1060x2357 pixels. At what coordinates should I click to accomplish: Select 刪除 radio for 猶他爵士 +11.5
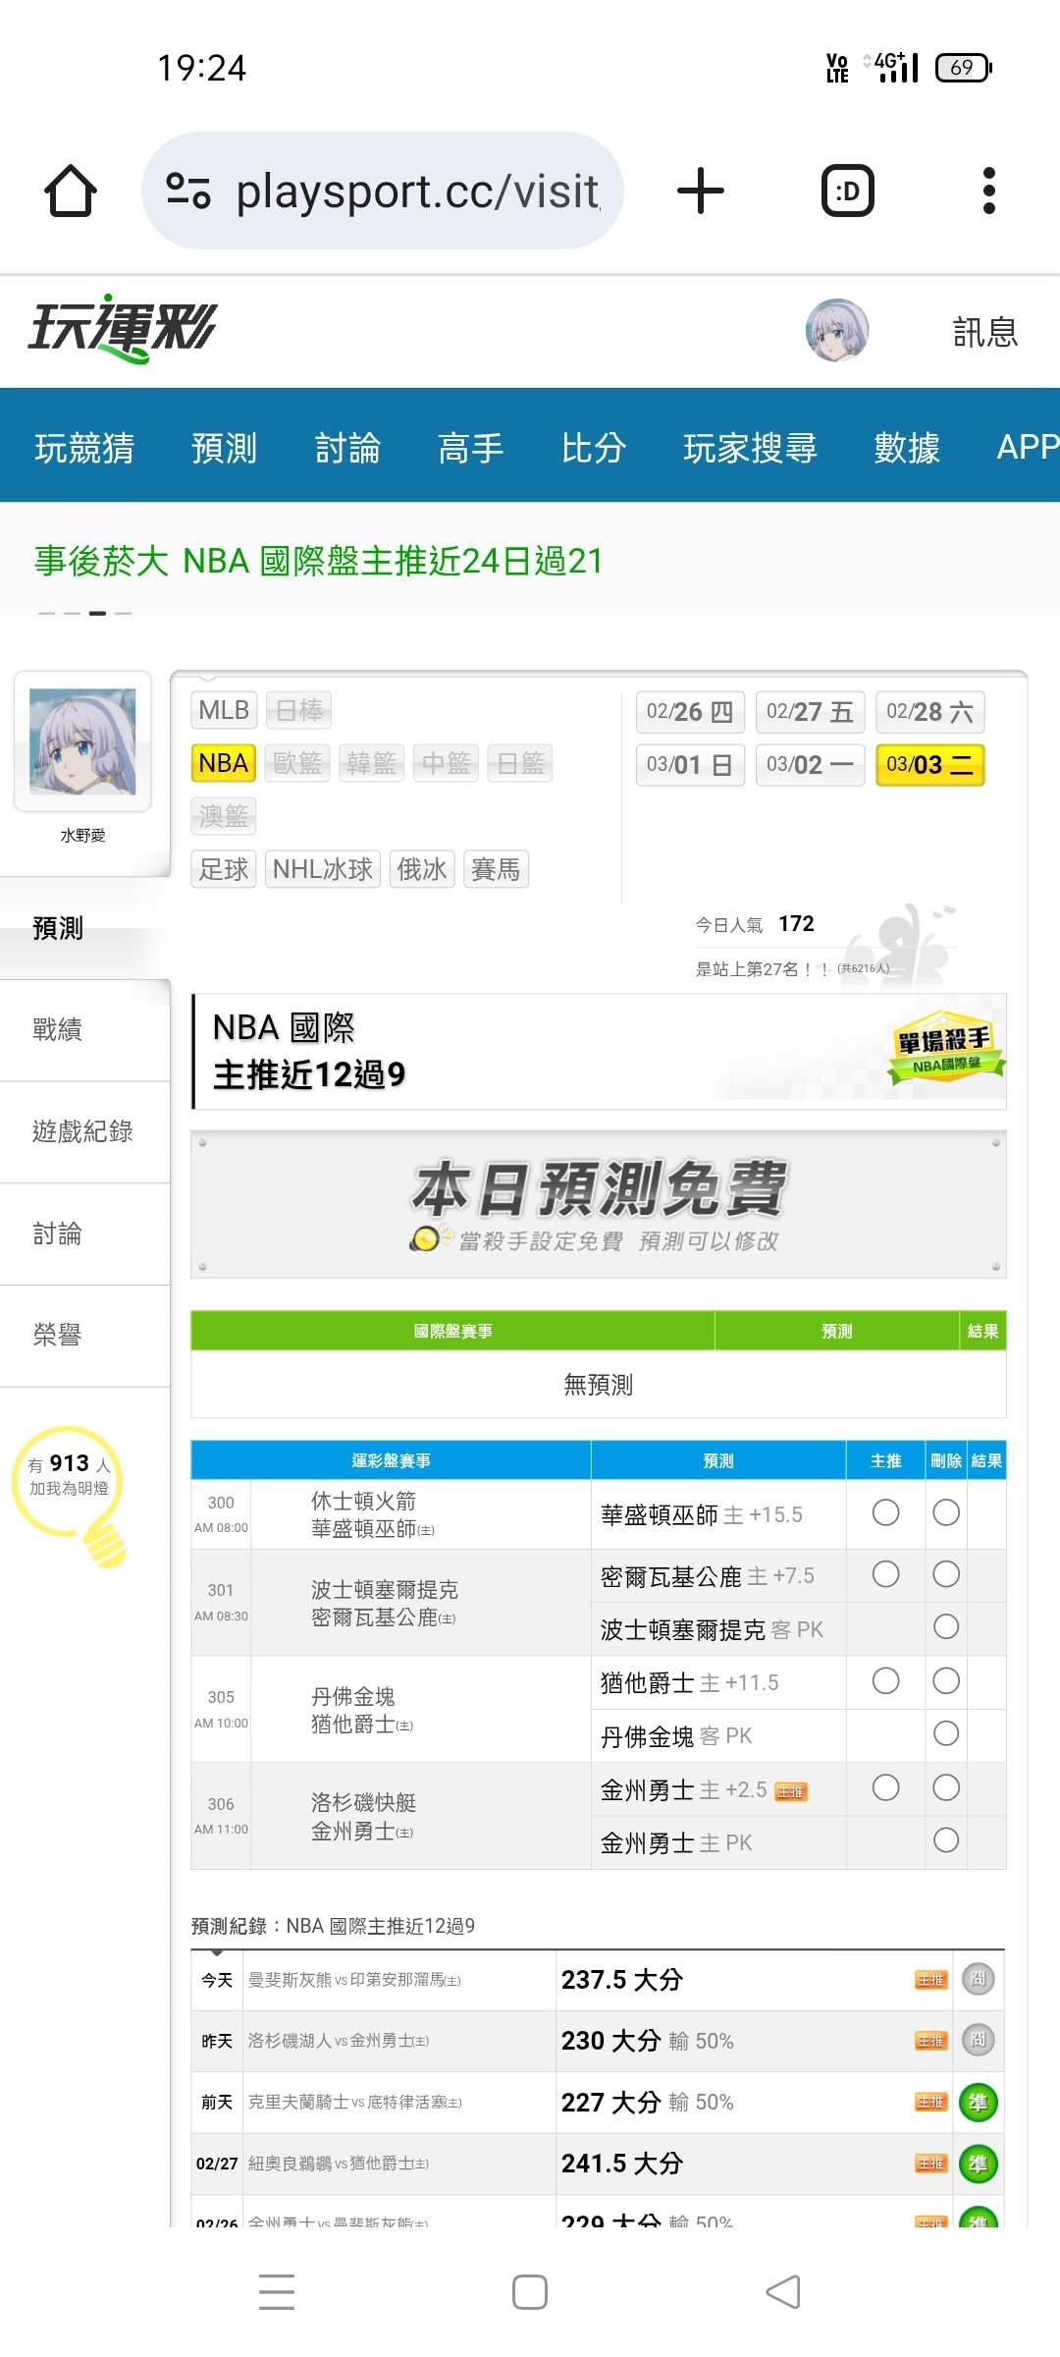[946, 1681]
